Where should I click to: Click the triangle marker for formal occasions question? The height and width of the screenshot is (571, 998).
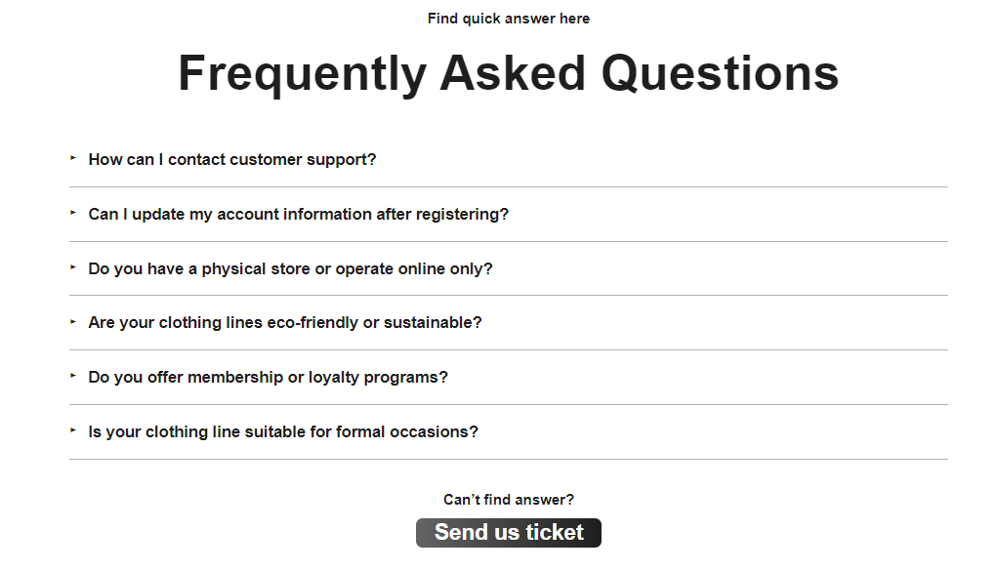(73, 429)
